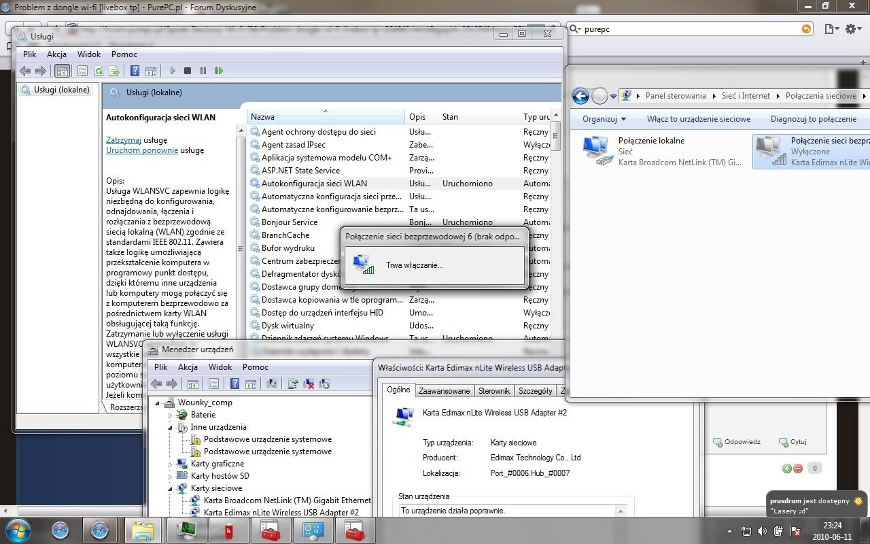Viewport: 870px width, 544px height.
Task: Open Windows Start button
Action: [18, 530]
